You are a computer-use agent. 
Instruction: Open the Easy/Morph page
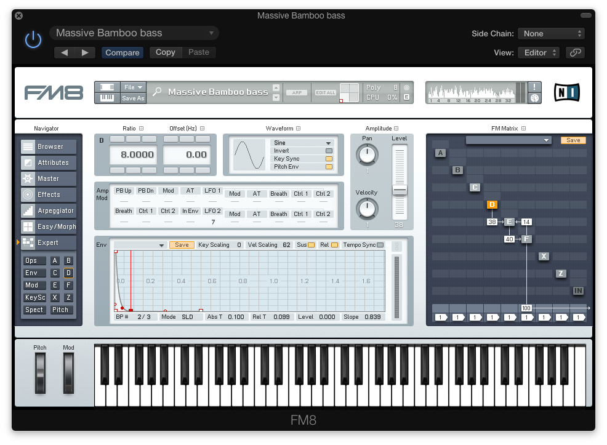pyautogui.click(x=49, y=227)
